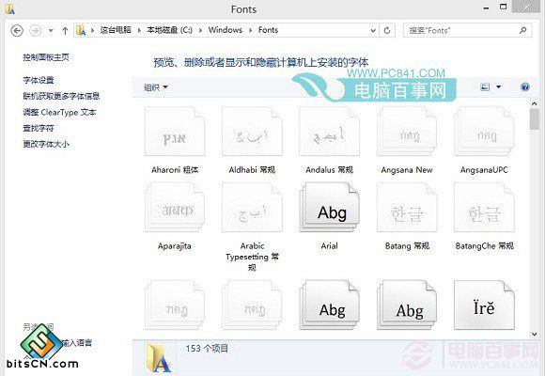The image size is (545, 376).
Task: Select the AngsanaUPC font family
Action: coord(484,140)
